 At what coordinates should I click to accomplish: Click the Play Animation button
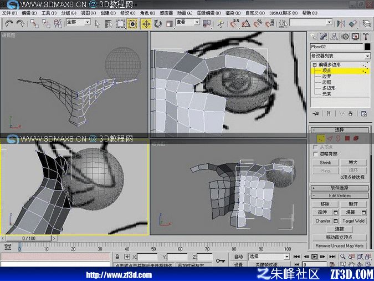tap(314, 257)
